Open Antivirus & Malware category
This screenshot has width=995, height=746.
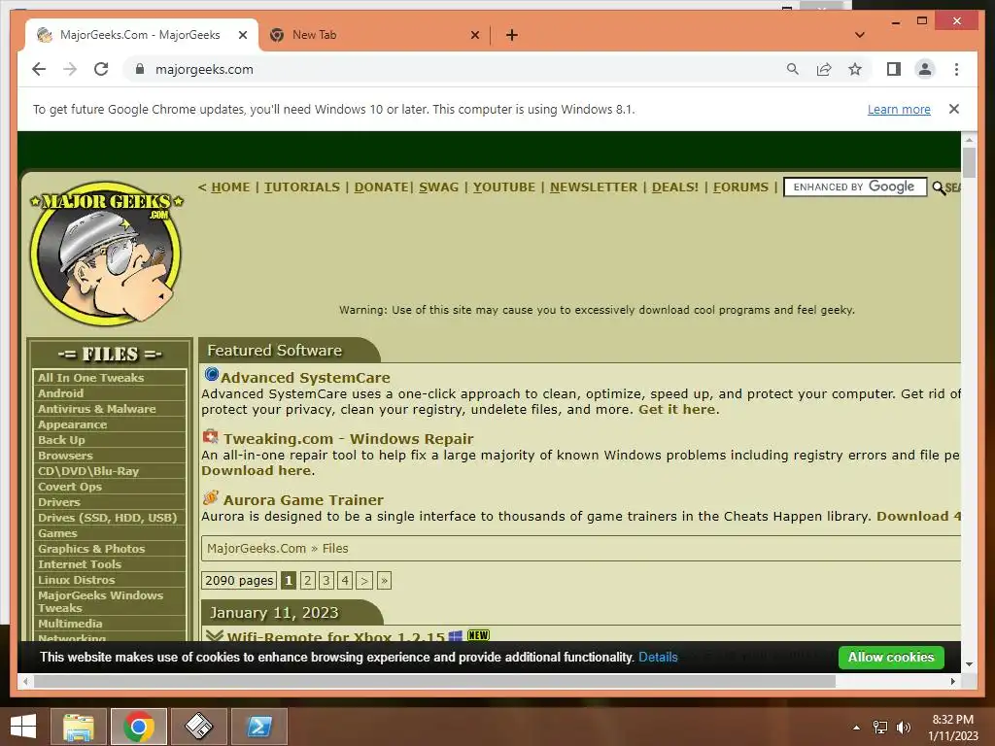[96, 409]
